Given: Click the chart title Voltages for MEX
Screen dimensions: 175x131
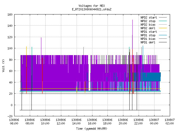Looking at the screenshot, I should click(92, 6).
